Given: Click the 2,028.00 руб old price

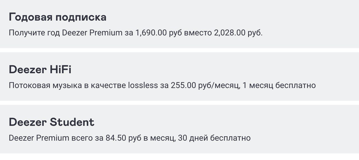Looking at the screenshot, I should pyautogui.click(x=238, y=33).
